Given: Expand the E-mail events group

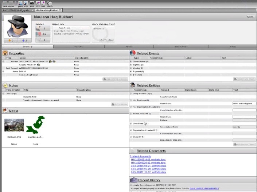Looking at the screenshot, I should coord(131,75).
